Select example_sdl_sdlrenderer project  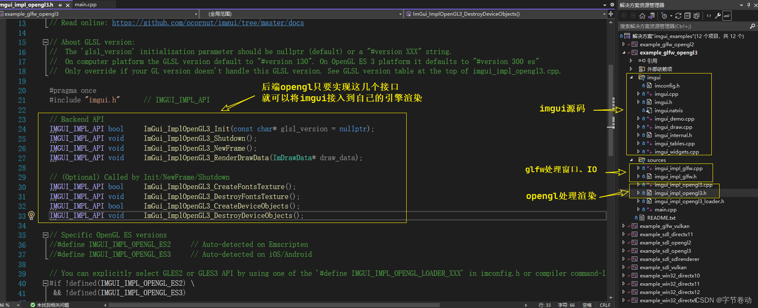(x=669, y=259)
